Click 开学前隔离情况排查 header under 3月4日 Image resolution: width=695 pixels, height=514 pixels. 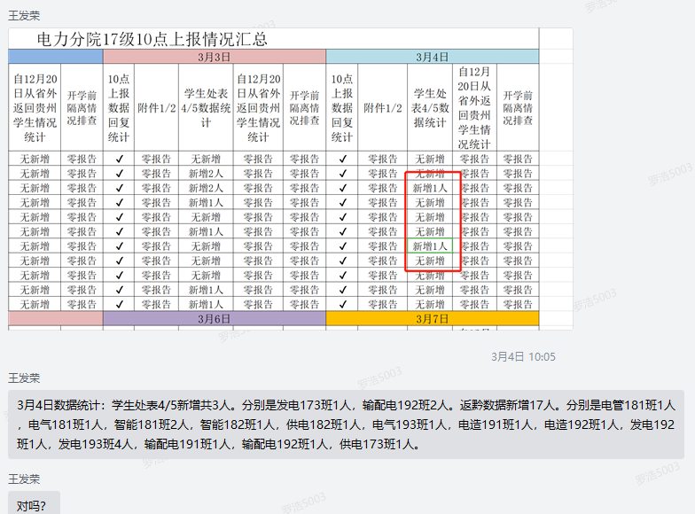point(518,108)
